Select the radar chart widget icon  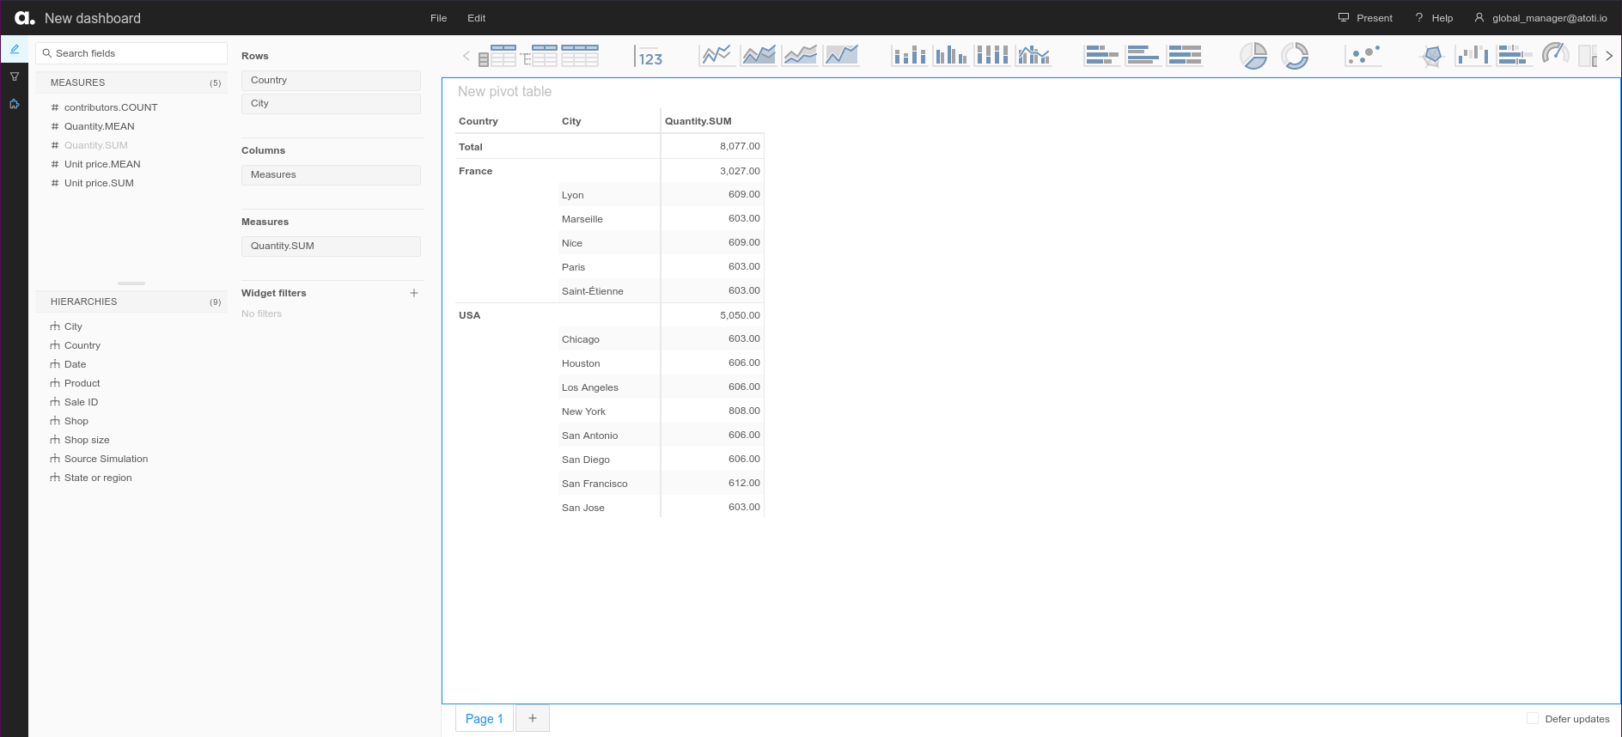pos(1432,57)
